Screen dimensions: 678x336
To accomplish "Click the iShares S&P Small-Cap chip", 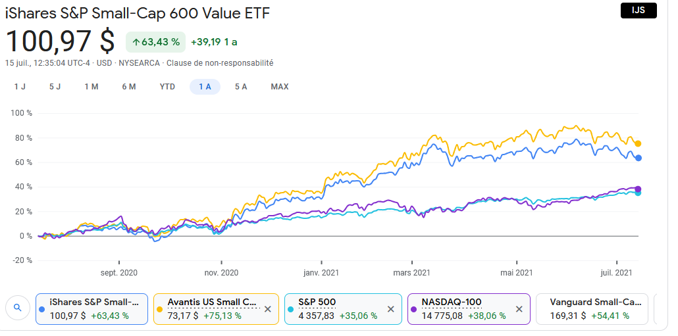I will click(92, 308).
